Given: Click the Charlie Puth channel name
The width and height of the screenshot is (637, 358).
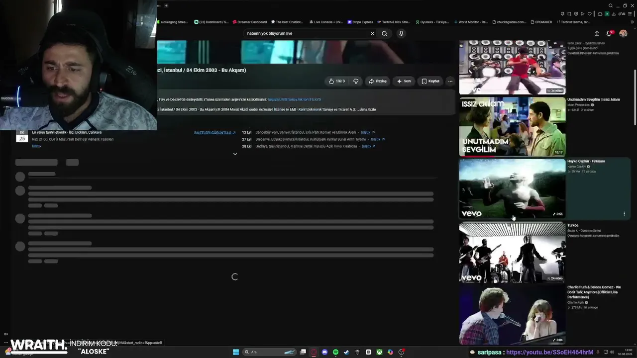Looking at the screenshot, I should click(576, 302).
